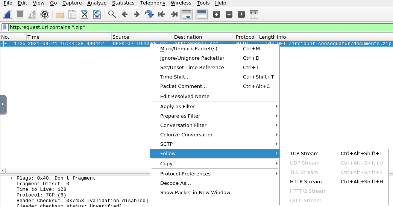Sort by the Destination column header
The image size is (393, 207).
point(204,37)
